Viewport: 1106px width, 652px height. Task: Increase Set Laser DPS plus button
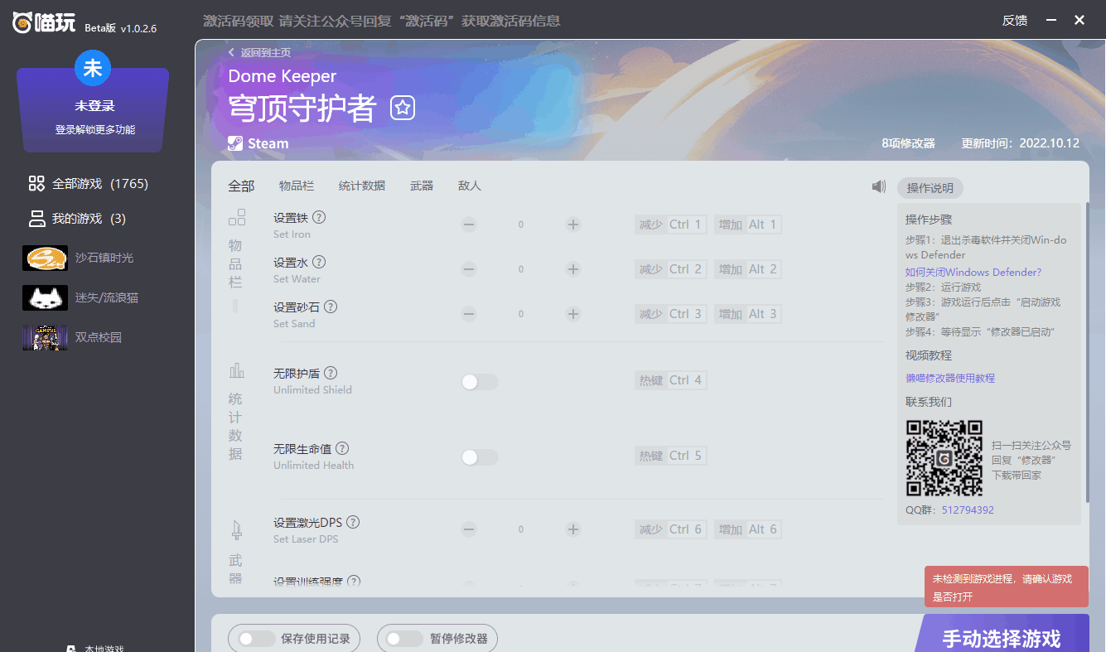coord(572,529)
